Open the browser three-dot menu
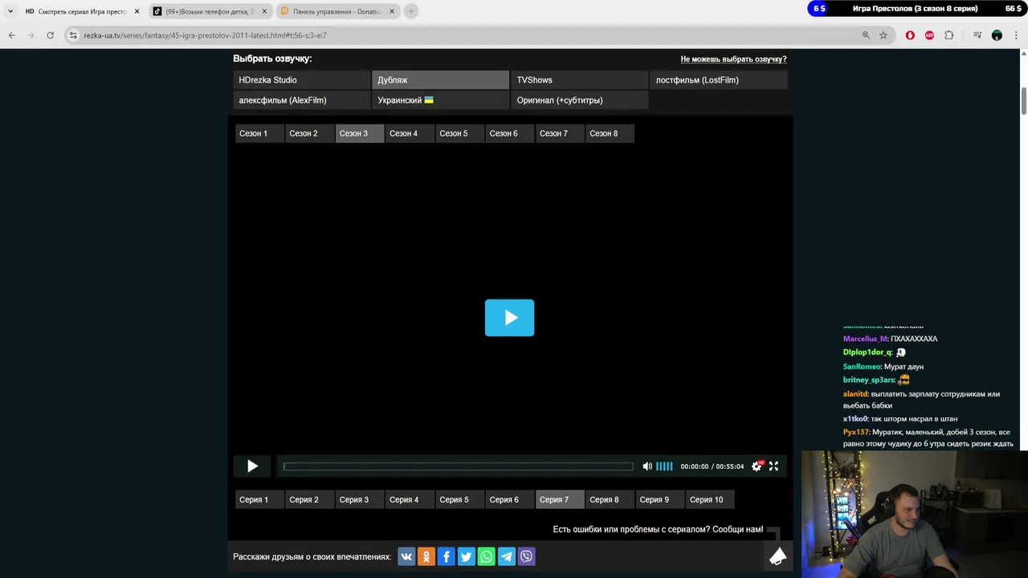This screenshot has height=578, width=1028. (1016, 35)
